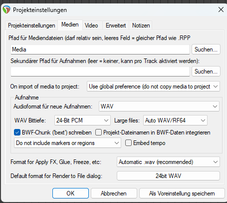Enable Projekt-Dateinamen in BWF-Daten integrieren
The height and width of the screenshot is (203, 227).
tap(98, 132)
